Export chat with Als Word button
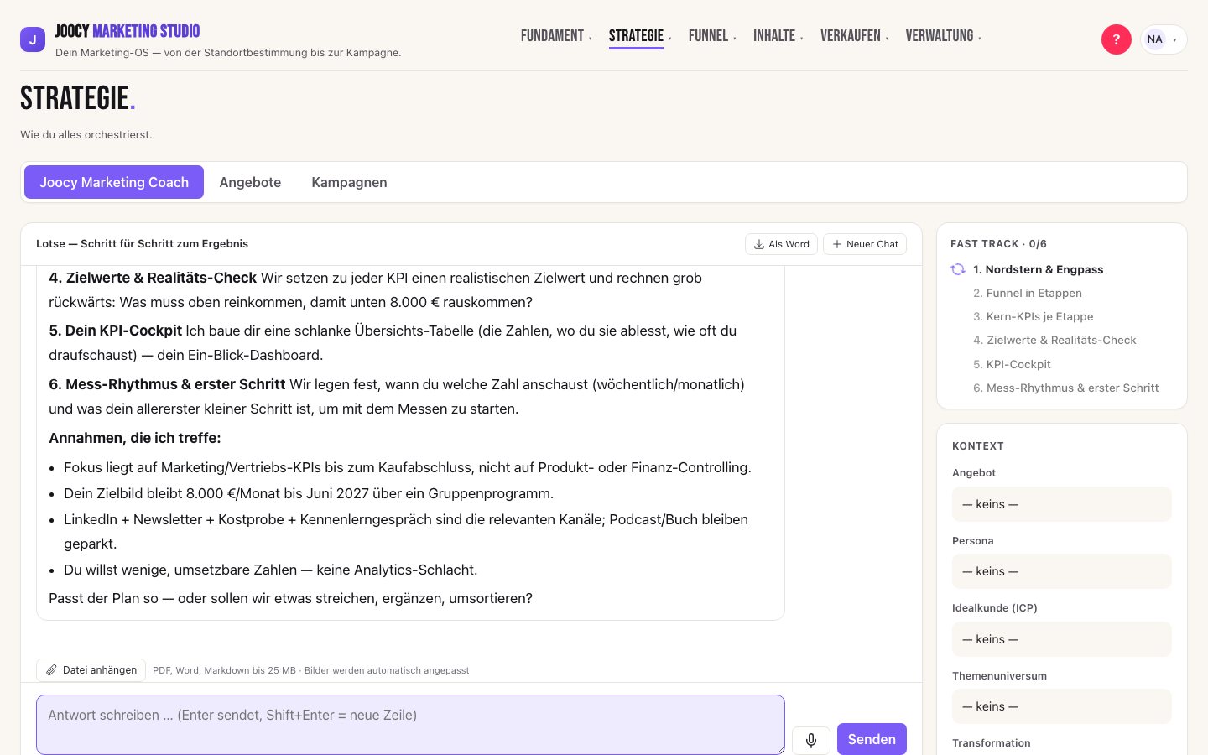1208x755 pixels. pyautogui.click(x=781, y=244)
